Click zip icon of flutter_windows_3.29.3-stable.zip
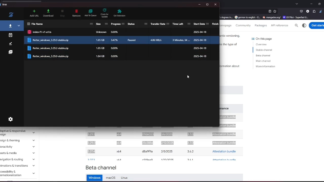This screenshot has height=182, width=324. pyautogui.click(x=29, y=40)
